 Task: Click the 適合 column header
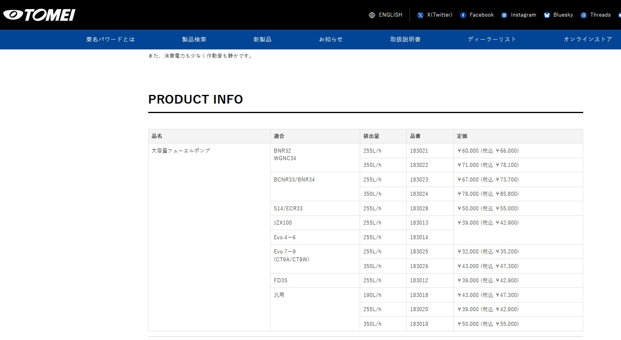[315, 136]
